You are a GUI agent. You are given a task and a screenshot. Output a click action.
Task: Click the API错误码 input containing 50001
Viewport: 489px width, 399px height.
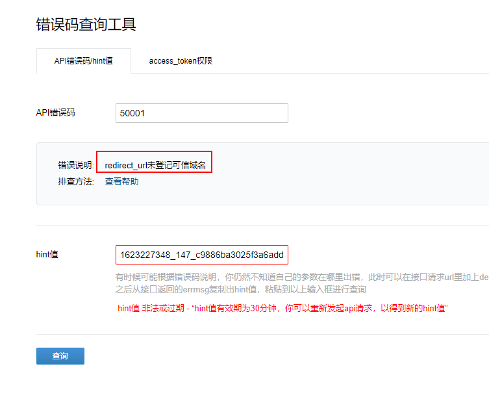click(202, 113)
